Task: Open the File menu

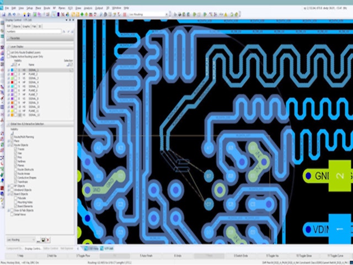Action: coord(7,8)
